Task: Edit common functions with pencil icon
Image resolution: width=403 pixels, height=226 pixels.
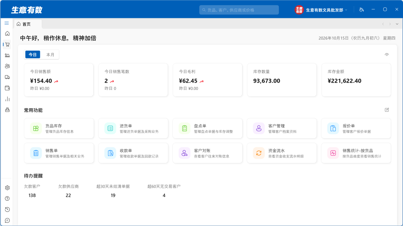Action: (387, 110)
